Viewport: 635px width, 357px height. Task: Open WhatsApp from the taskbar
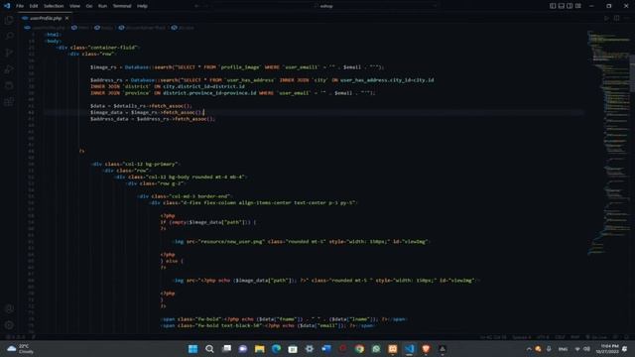coord(376,349)
